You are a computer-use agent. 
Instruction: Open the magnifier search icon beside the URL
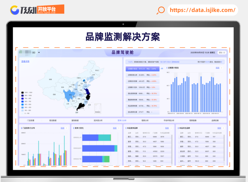pos(160,11)
